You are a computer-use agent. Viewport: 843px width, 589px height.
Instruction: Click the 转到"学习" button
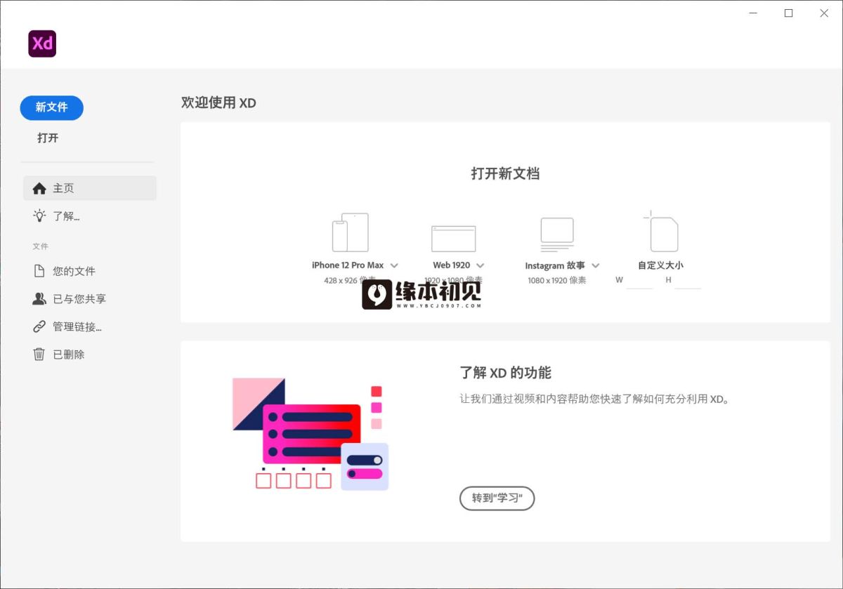tap(497, 498)
